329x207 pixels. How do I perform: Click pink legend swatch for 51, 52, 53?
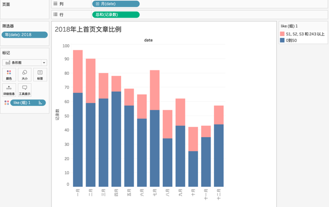pyautogui.click(x=282, y=34)
